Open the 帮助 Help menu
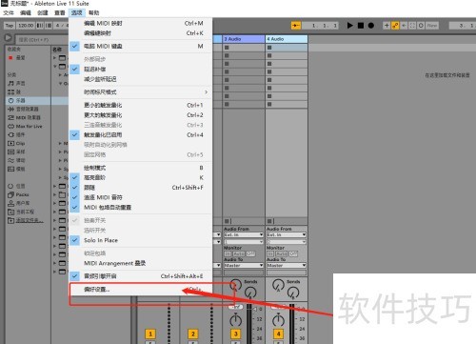476x344 pixels. tap(93, 12)
